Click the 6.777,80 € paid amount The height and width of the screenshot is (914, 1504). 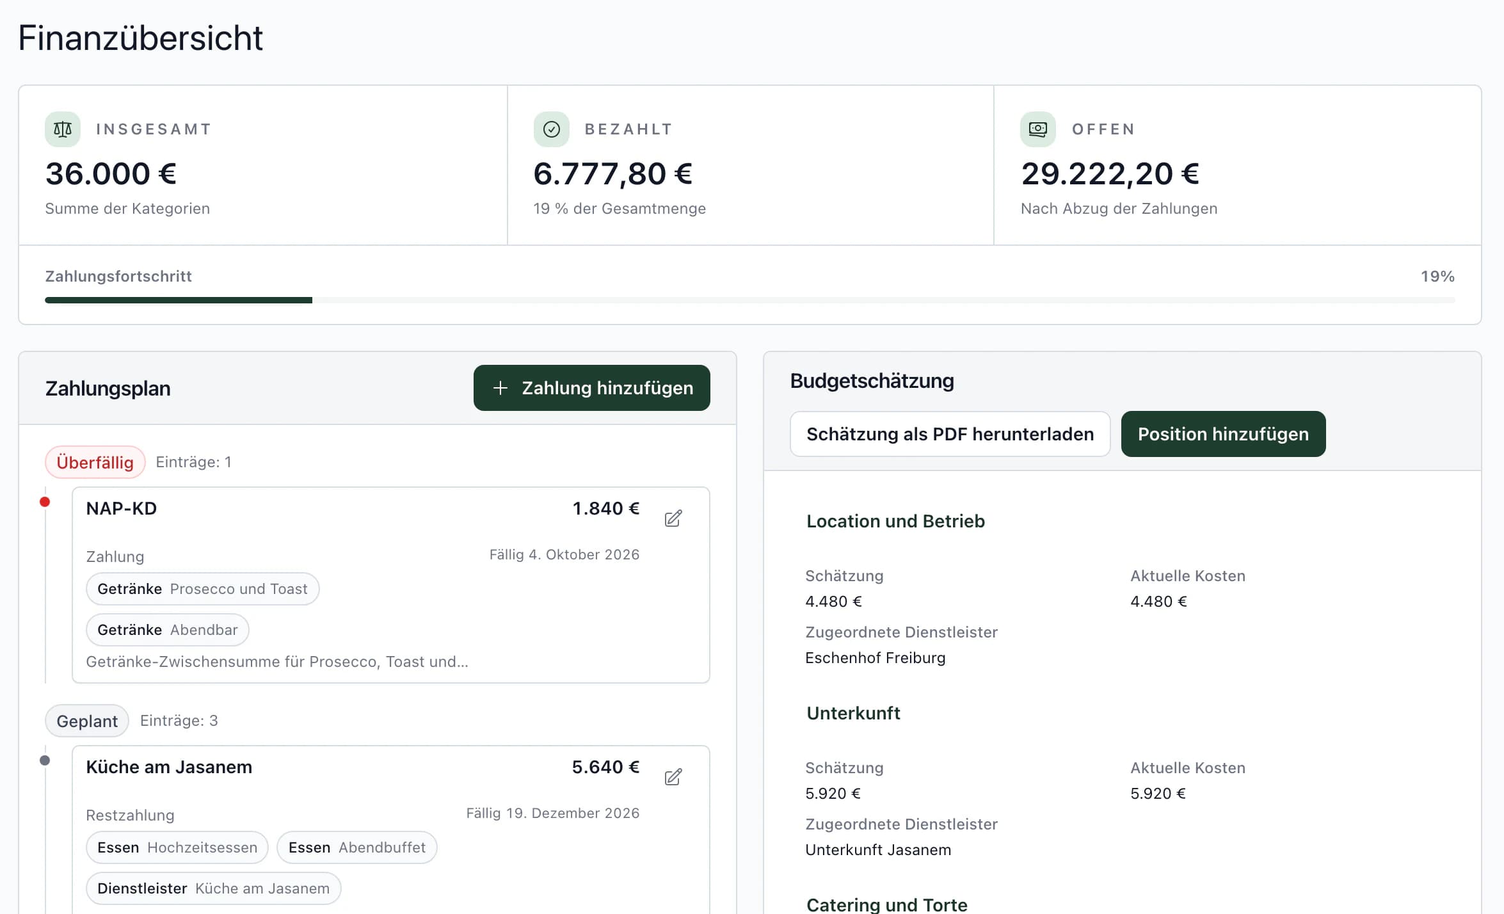(x=612, y=173)
